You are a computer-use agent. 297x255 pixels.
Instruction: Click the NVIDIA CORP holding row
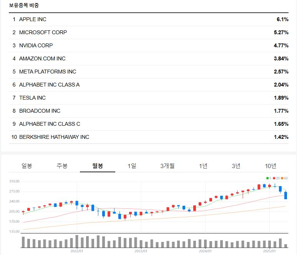pos(149,45)
